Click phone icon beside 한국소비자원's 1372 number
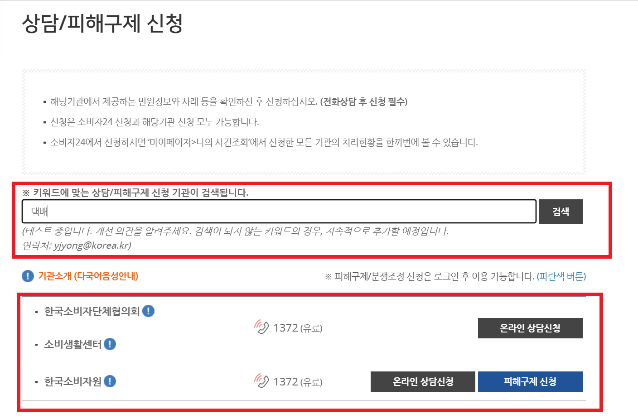Image resolution: width=638 pixels, height=419 pixels. tap(261, 381)
